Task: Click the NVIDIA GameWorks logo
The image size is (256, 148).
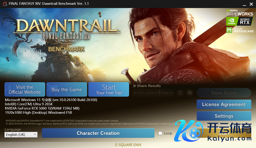Action: 240,13
